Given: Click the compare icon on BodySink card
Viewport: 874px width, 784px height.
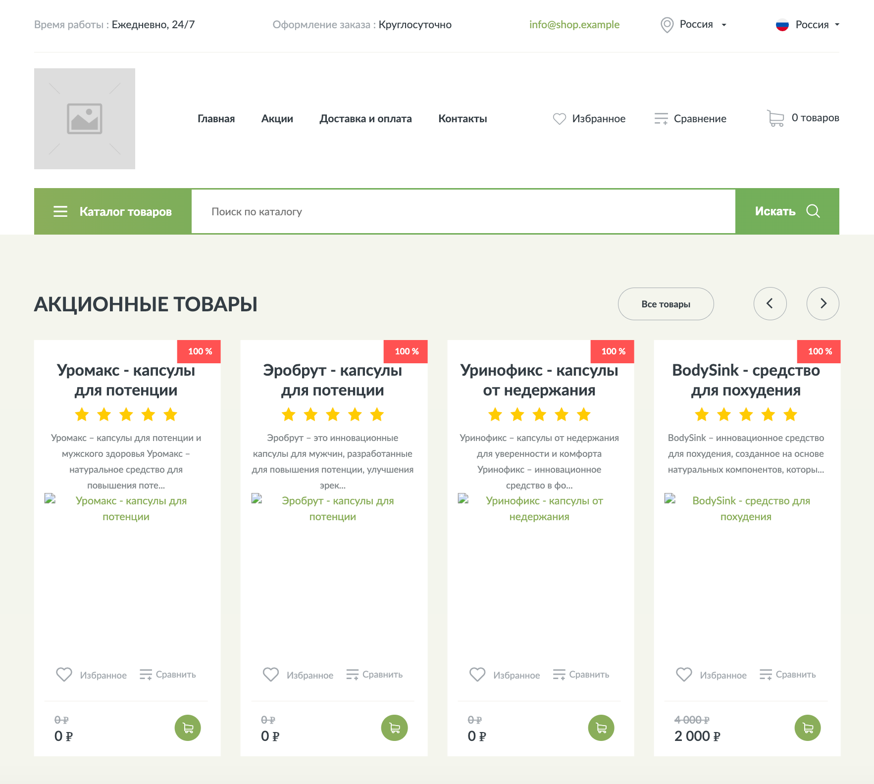Looking at the screenshot, I should click(766, 675).
